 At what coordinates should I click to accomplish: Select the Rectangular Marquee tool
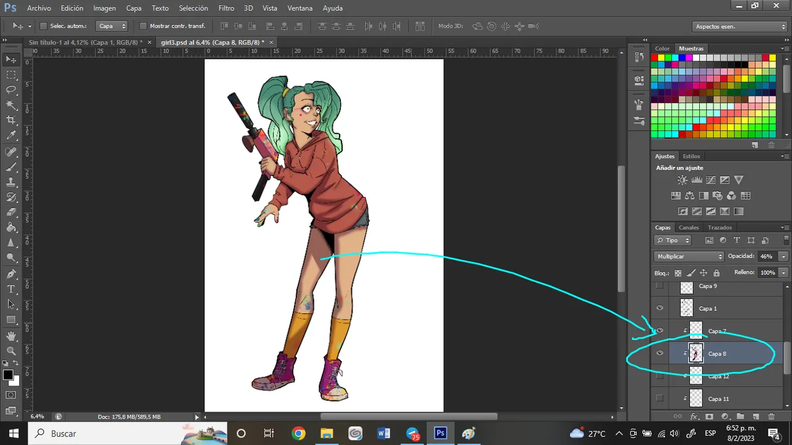(x=11, y=75)
